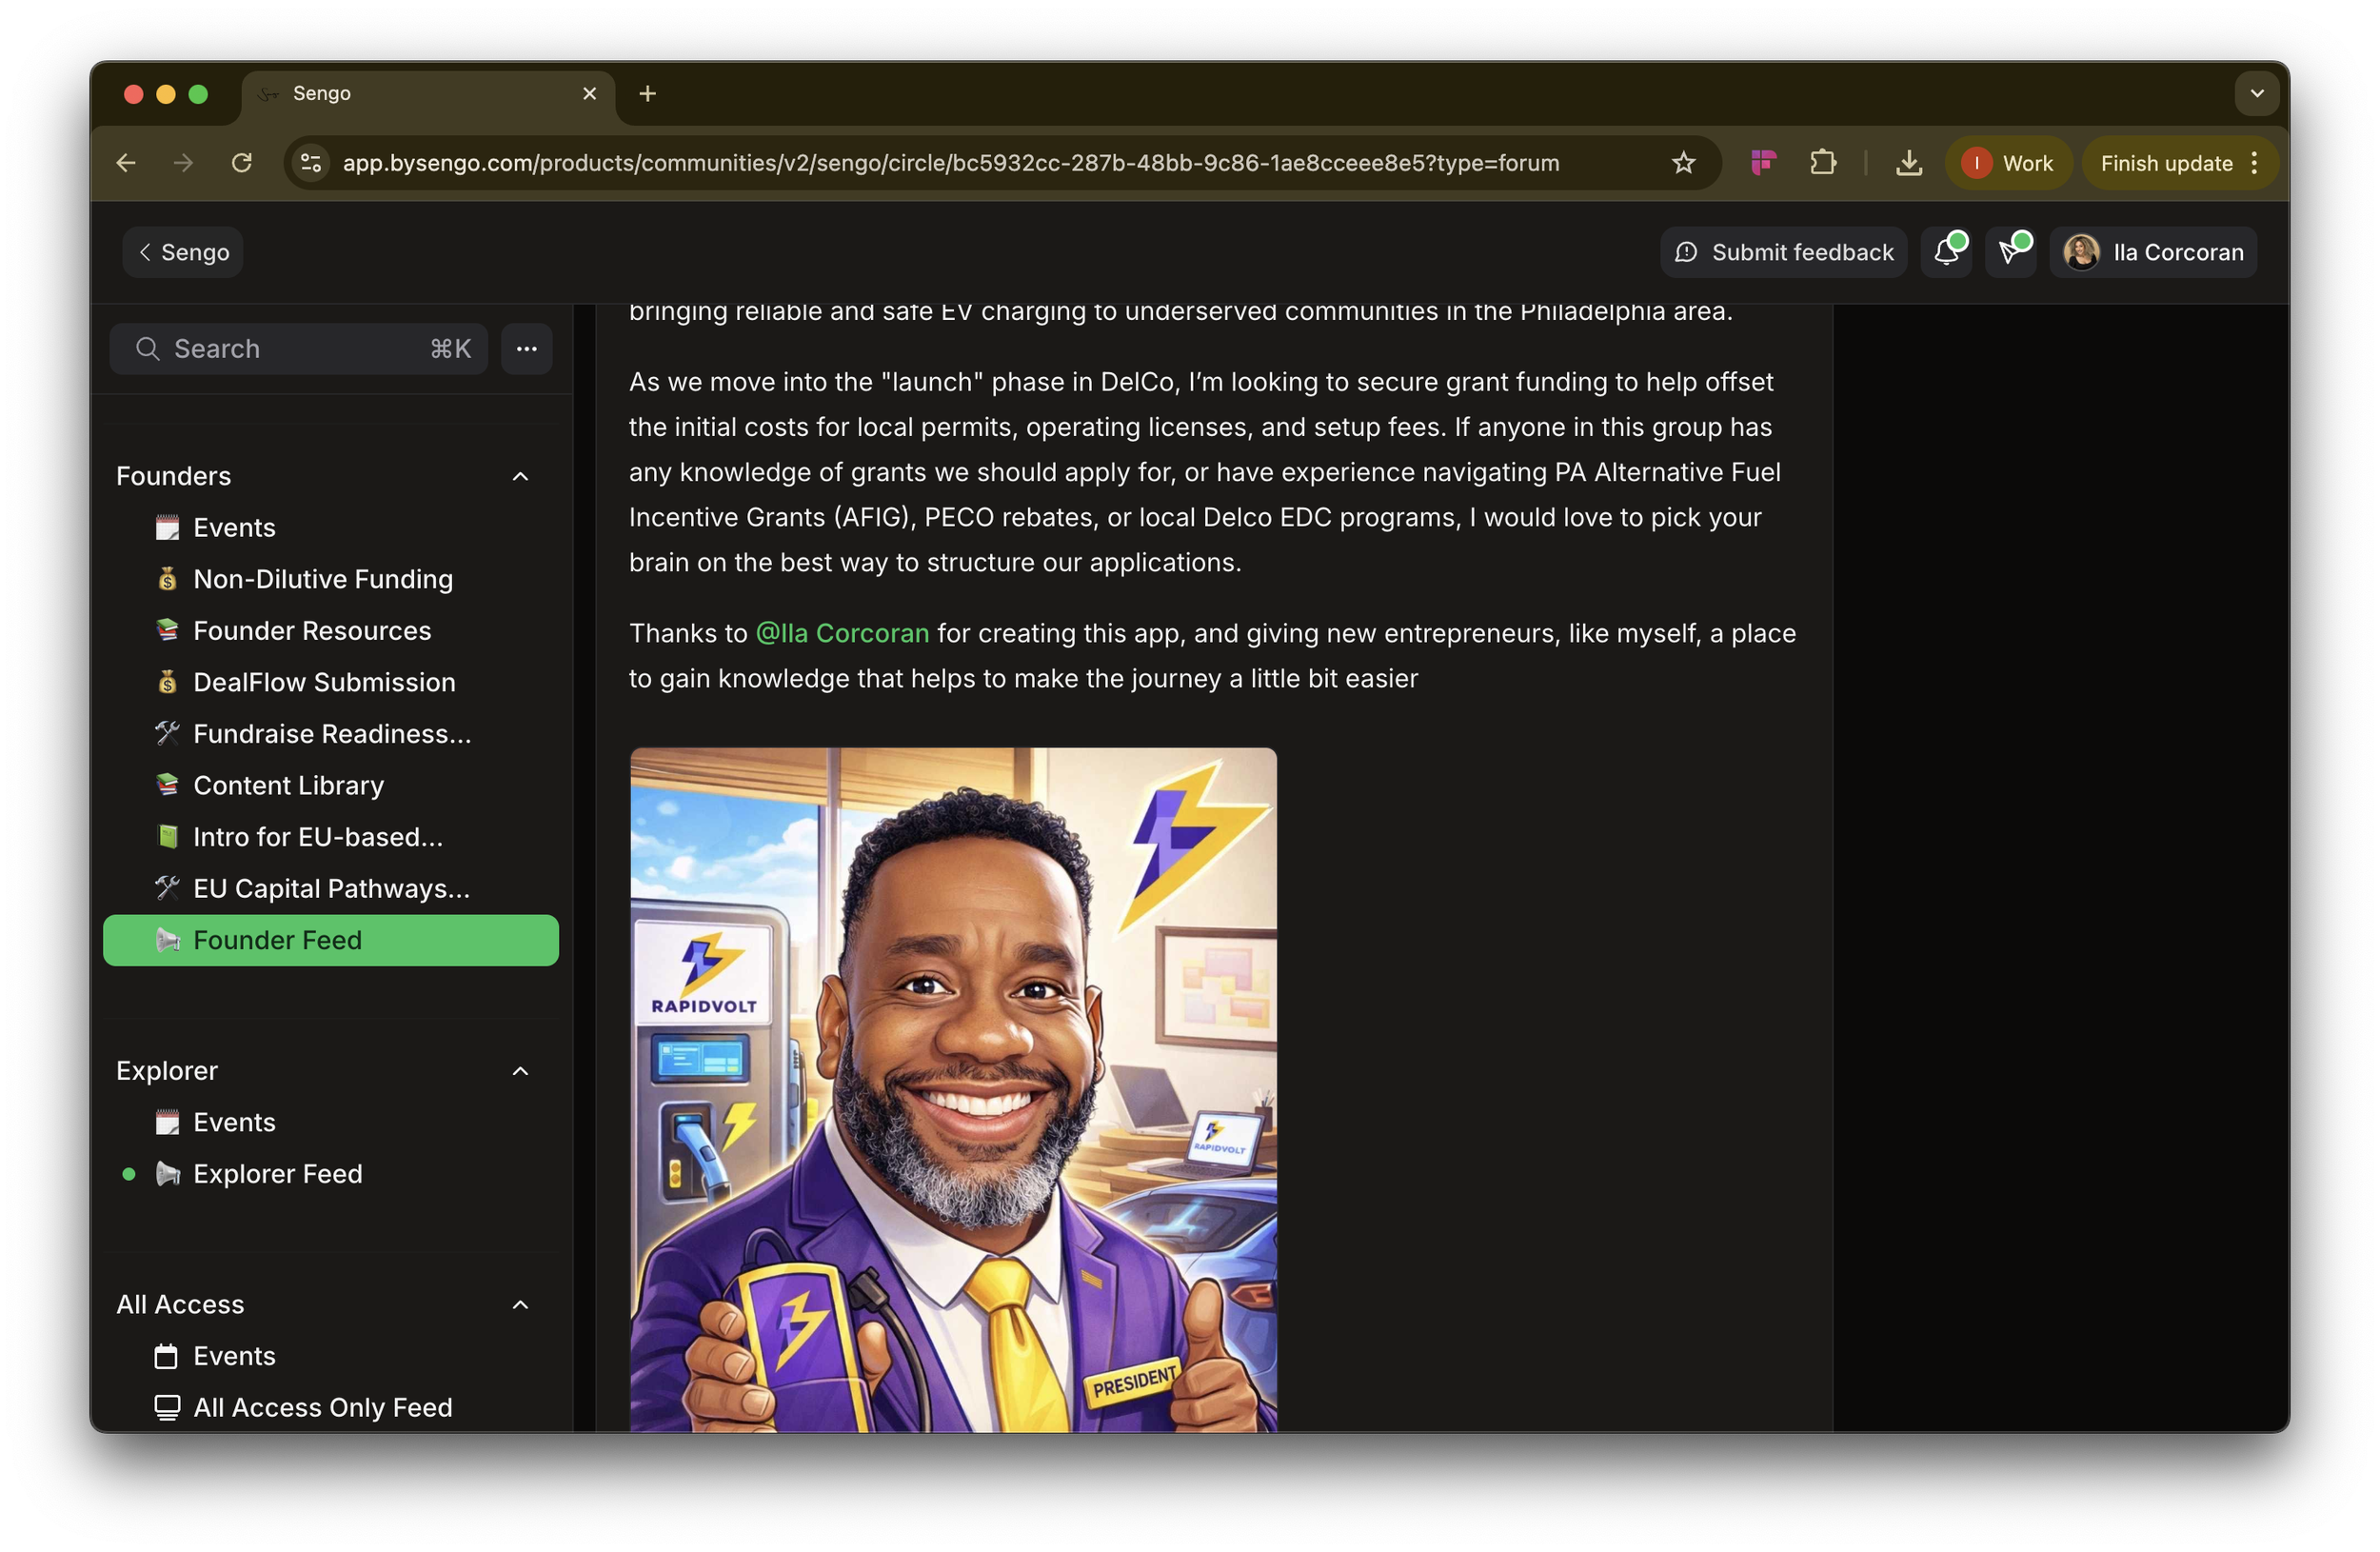The height and width of the screenshot is (1552, 2380).
Task: Open the notifications bell icon
Action: (x=1945, y=252)
